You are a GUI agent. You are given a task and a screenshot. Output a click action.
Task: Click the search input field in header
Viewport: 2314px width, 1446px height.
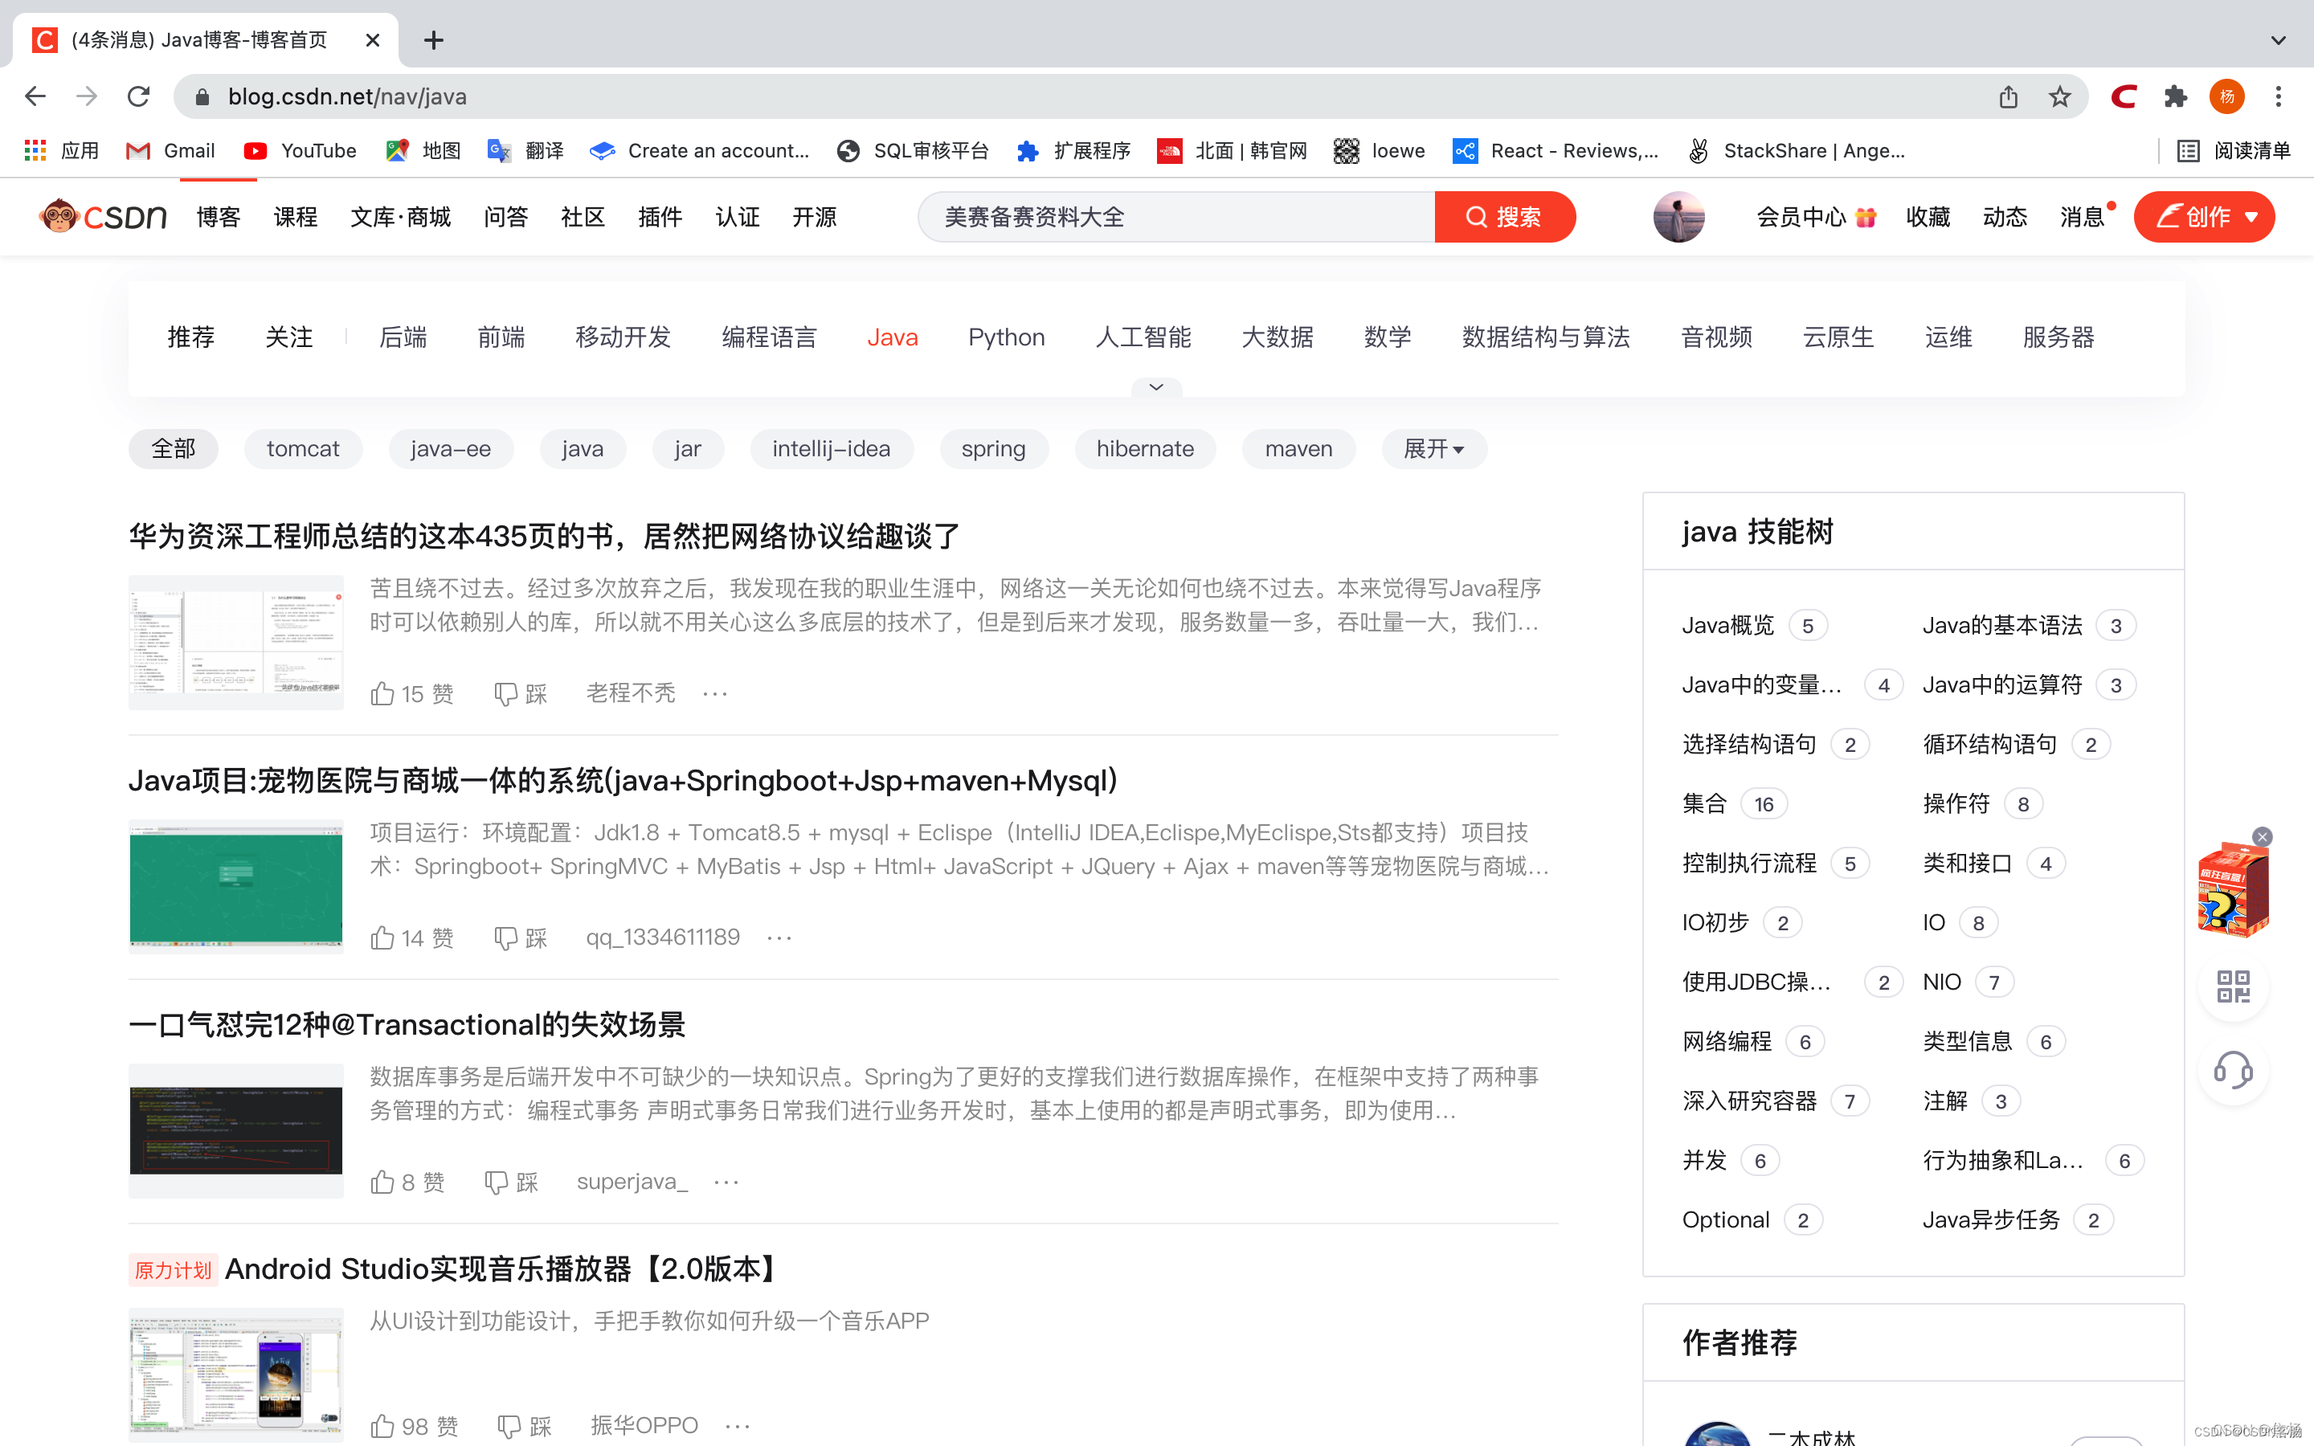click(x=1176, y=217)
